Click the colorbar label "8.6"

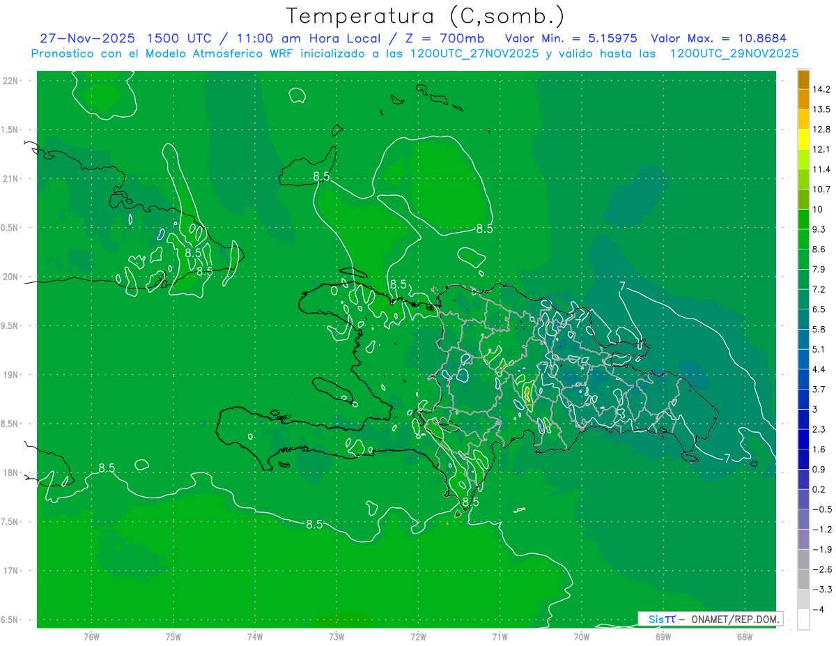click(819, 249)
